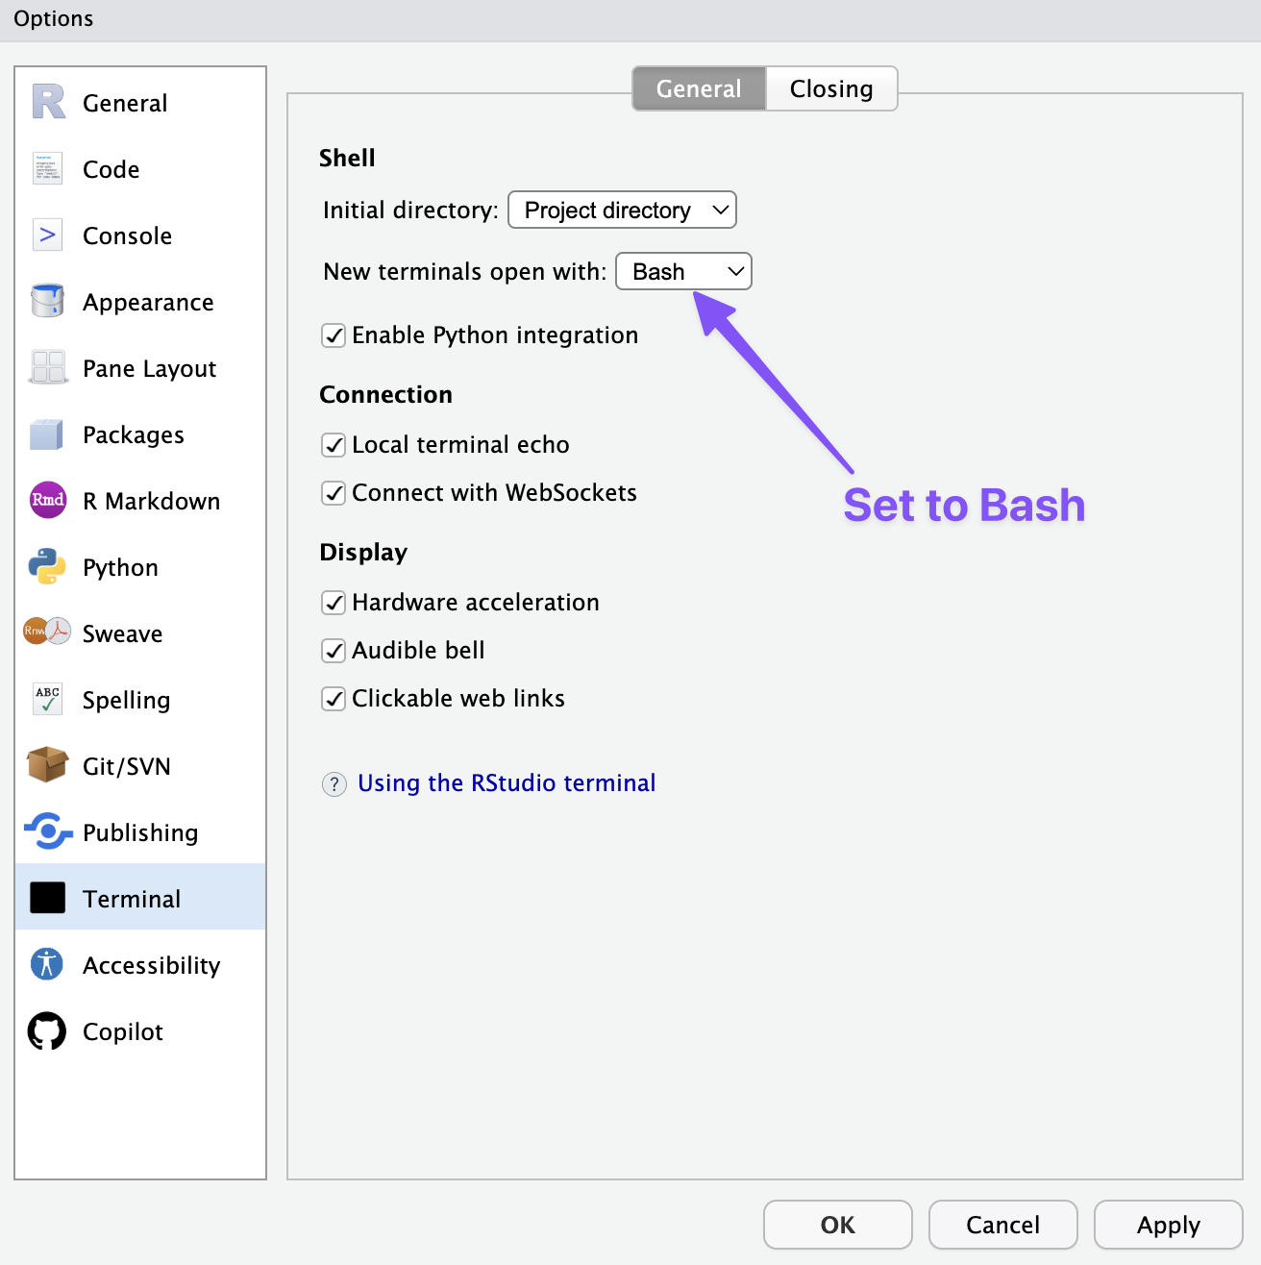Click the Spelling ABC icon
The image size is (1261, 1265).
tap(46, 699)
